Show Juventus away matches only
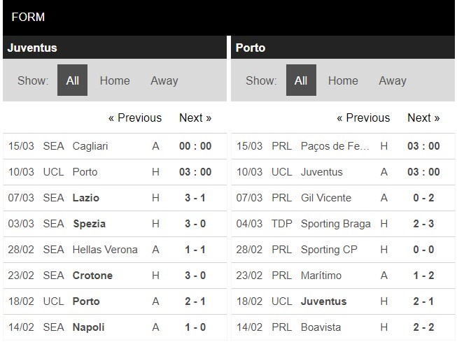This screenshot has width=457, height=342. coord(164,80)
